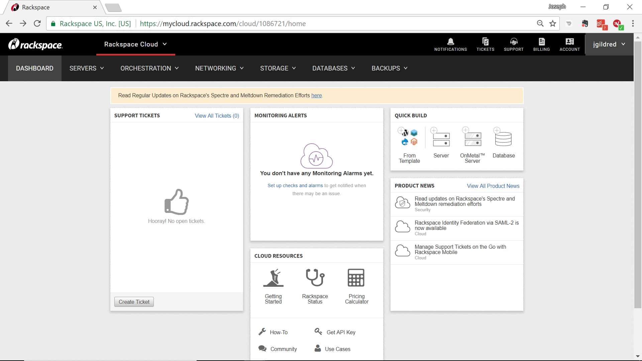The height and width of the screenshot is (361, 642).
Task: Go forward in browser history
Action: tap(23, 23)
